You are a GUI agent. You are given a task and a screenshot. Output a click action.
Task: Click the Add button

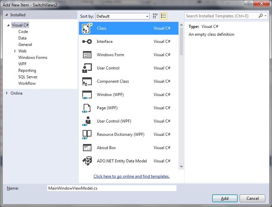(225, 198)
